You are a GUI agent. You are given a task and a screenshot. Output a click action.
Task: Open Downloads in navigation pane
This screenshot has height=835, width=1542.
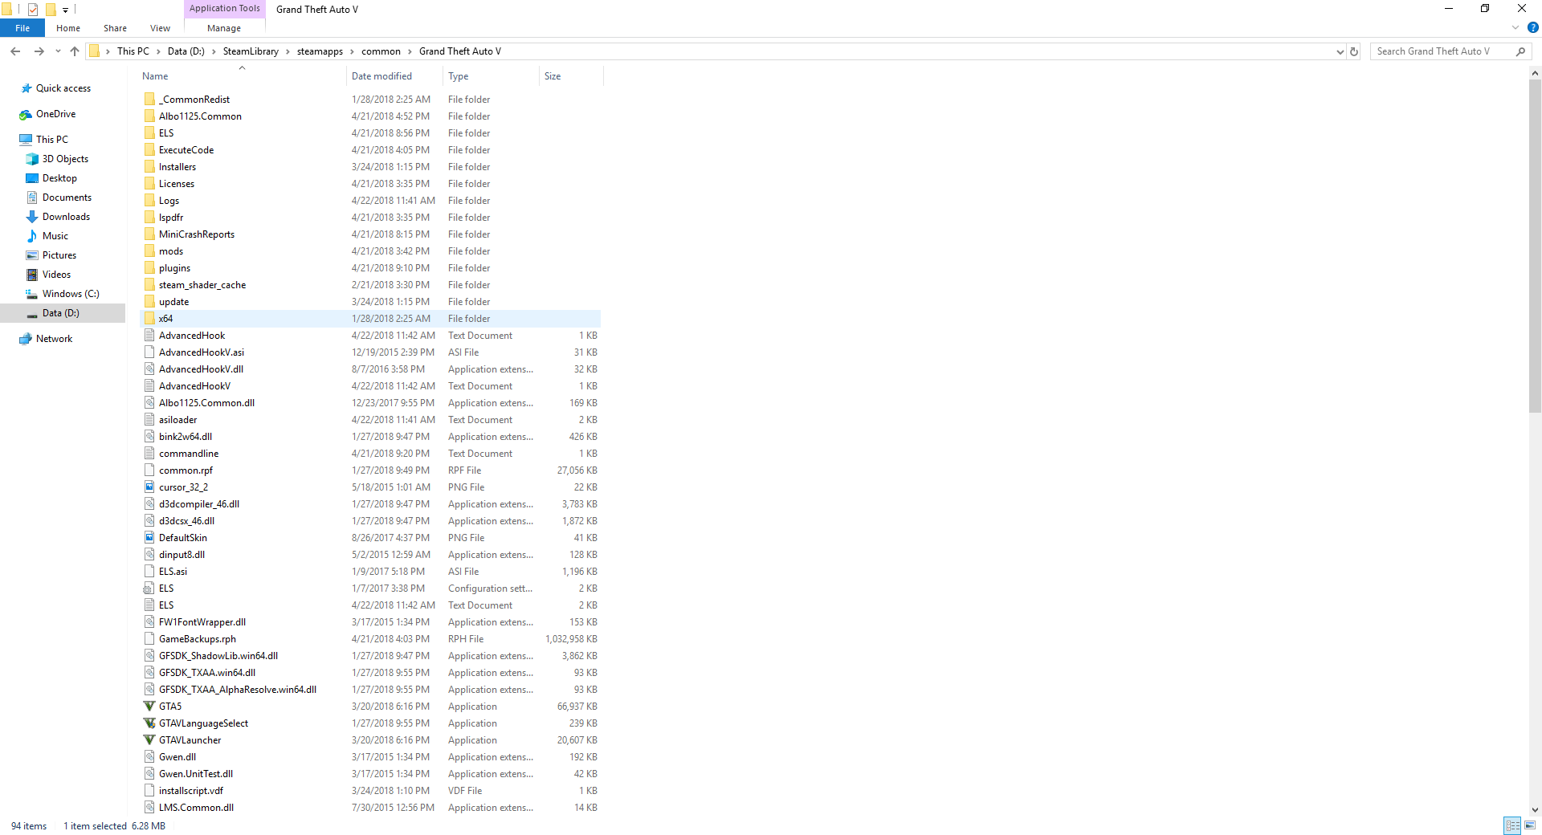(x=66, y=217)
